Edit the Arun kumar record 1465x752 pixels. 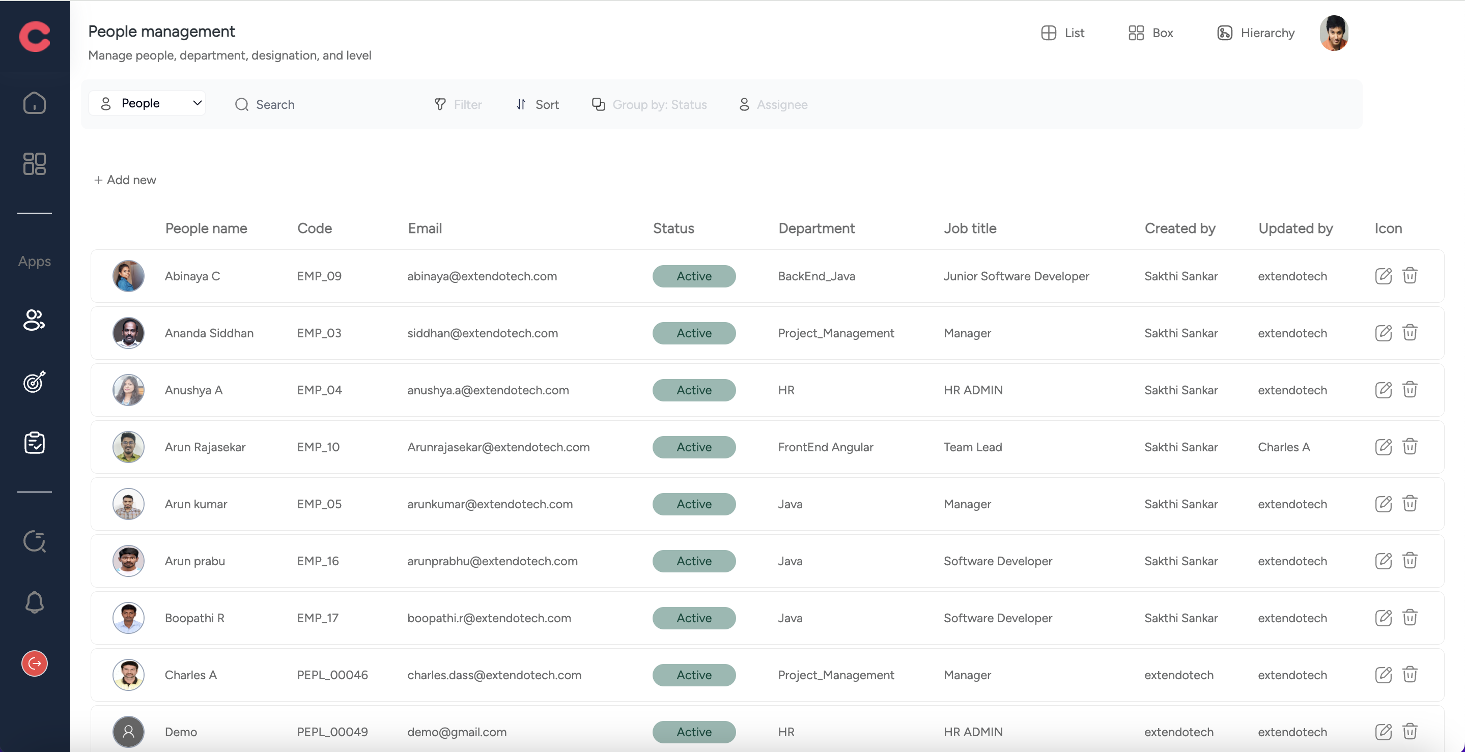point(1383,504)
